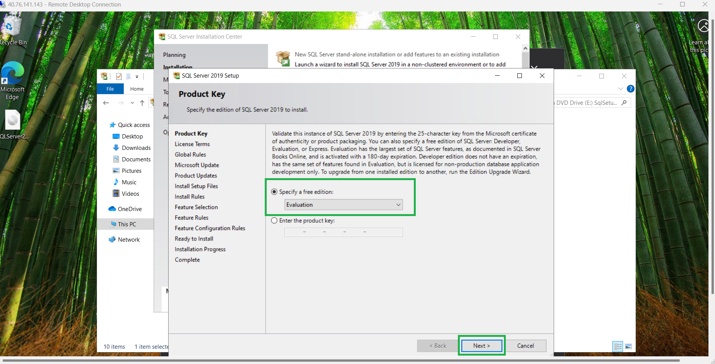The image size is (715, 364).
Task: Select Network in navigation pane
Action: pos(125,240)
